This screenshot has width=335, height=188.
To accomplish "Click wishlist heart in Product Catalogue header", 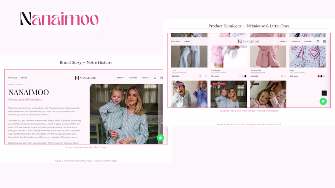I will pyautogui.click(x=318, y=41).
